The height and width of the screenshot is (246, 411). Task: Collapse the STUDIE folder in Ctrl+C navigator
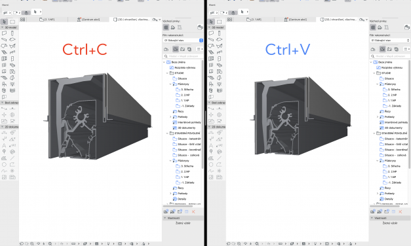tap(167, 73)
